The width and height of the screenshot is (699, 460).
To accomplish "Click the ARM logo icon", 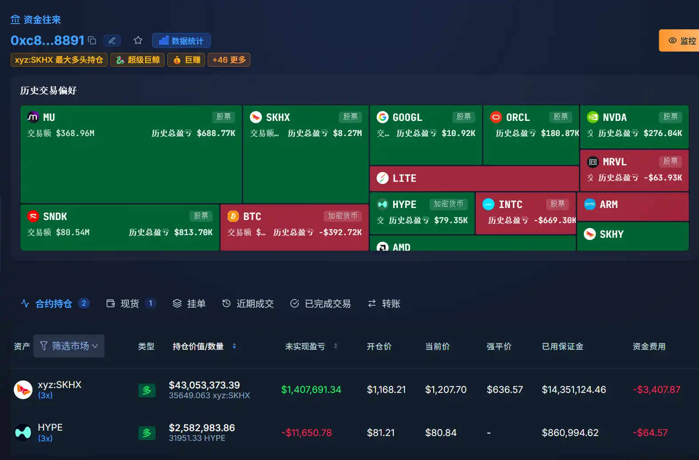I will (590, 204).
